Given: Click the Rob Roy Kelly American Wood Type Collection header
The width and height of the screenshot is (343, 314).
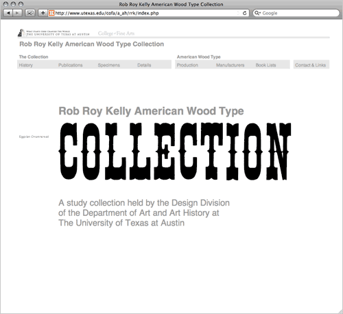Looking at the screenshot, I should coord(92,44).
